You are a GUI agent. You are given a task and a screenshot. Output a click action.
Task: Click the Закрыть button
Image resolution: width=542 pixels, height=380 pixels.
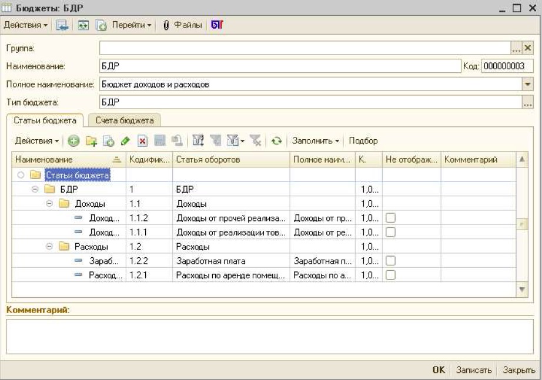(519, 369)
